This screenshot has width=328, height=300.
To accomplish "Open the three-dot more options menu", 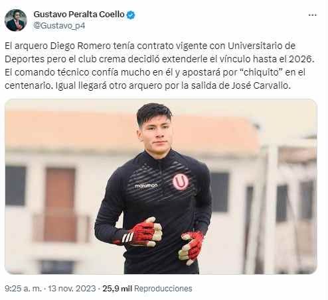I will click(x=312, y=15).
